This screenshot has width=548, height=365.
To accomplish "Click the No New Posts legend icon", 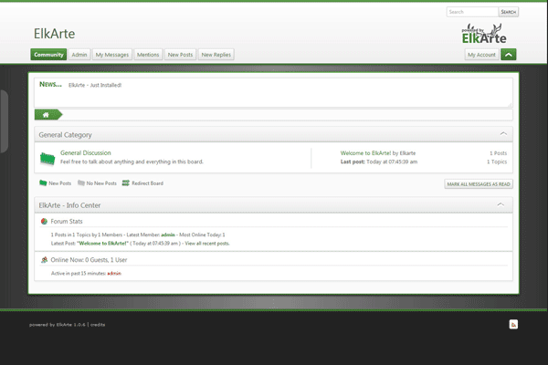I will coord(81,183).
